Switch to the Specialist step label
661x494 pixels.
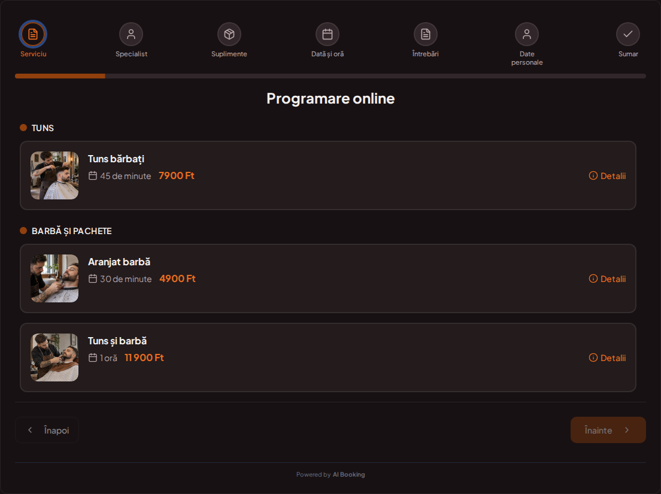pyautogui.click(x=132, y=54)
